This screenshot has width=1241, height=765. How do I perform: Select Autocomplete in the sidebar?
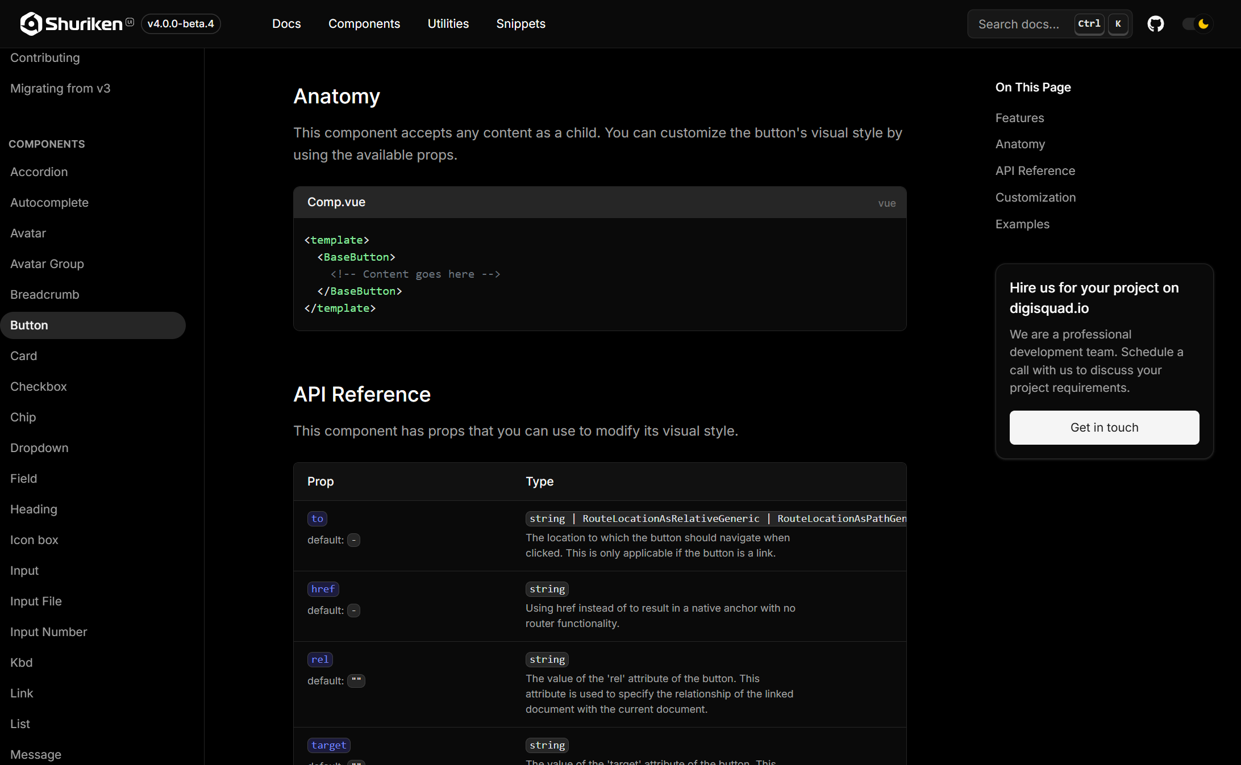[x=49, y=203]
